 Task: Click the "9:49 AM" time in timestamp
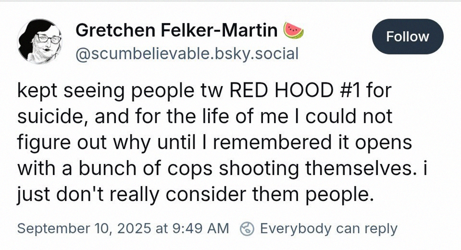click(200, 228)
